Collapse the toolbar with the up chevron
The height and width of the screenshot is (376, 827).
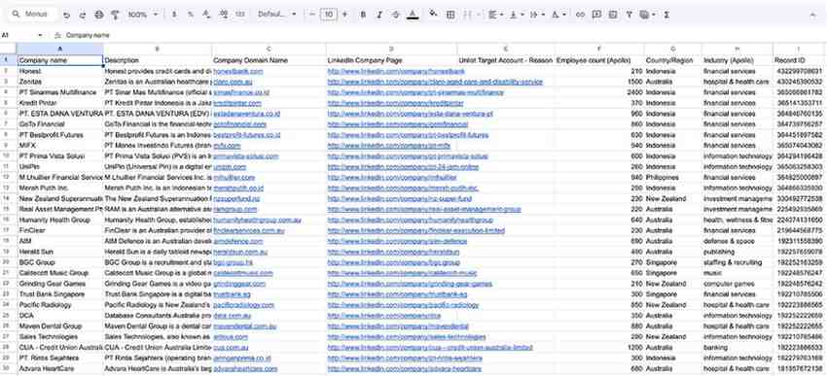coord(812,15)
